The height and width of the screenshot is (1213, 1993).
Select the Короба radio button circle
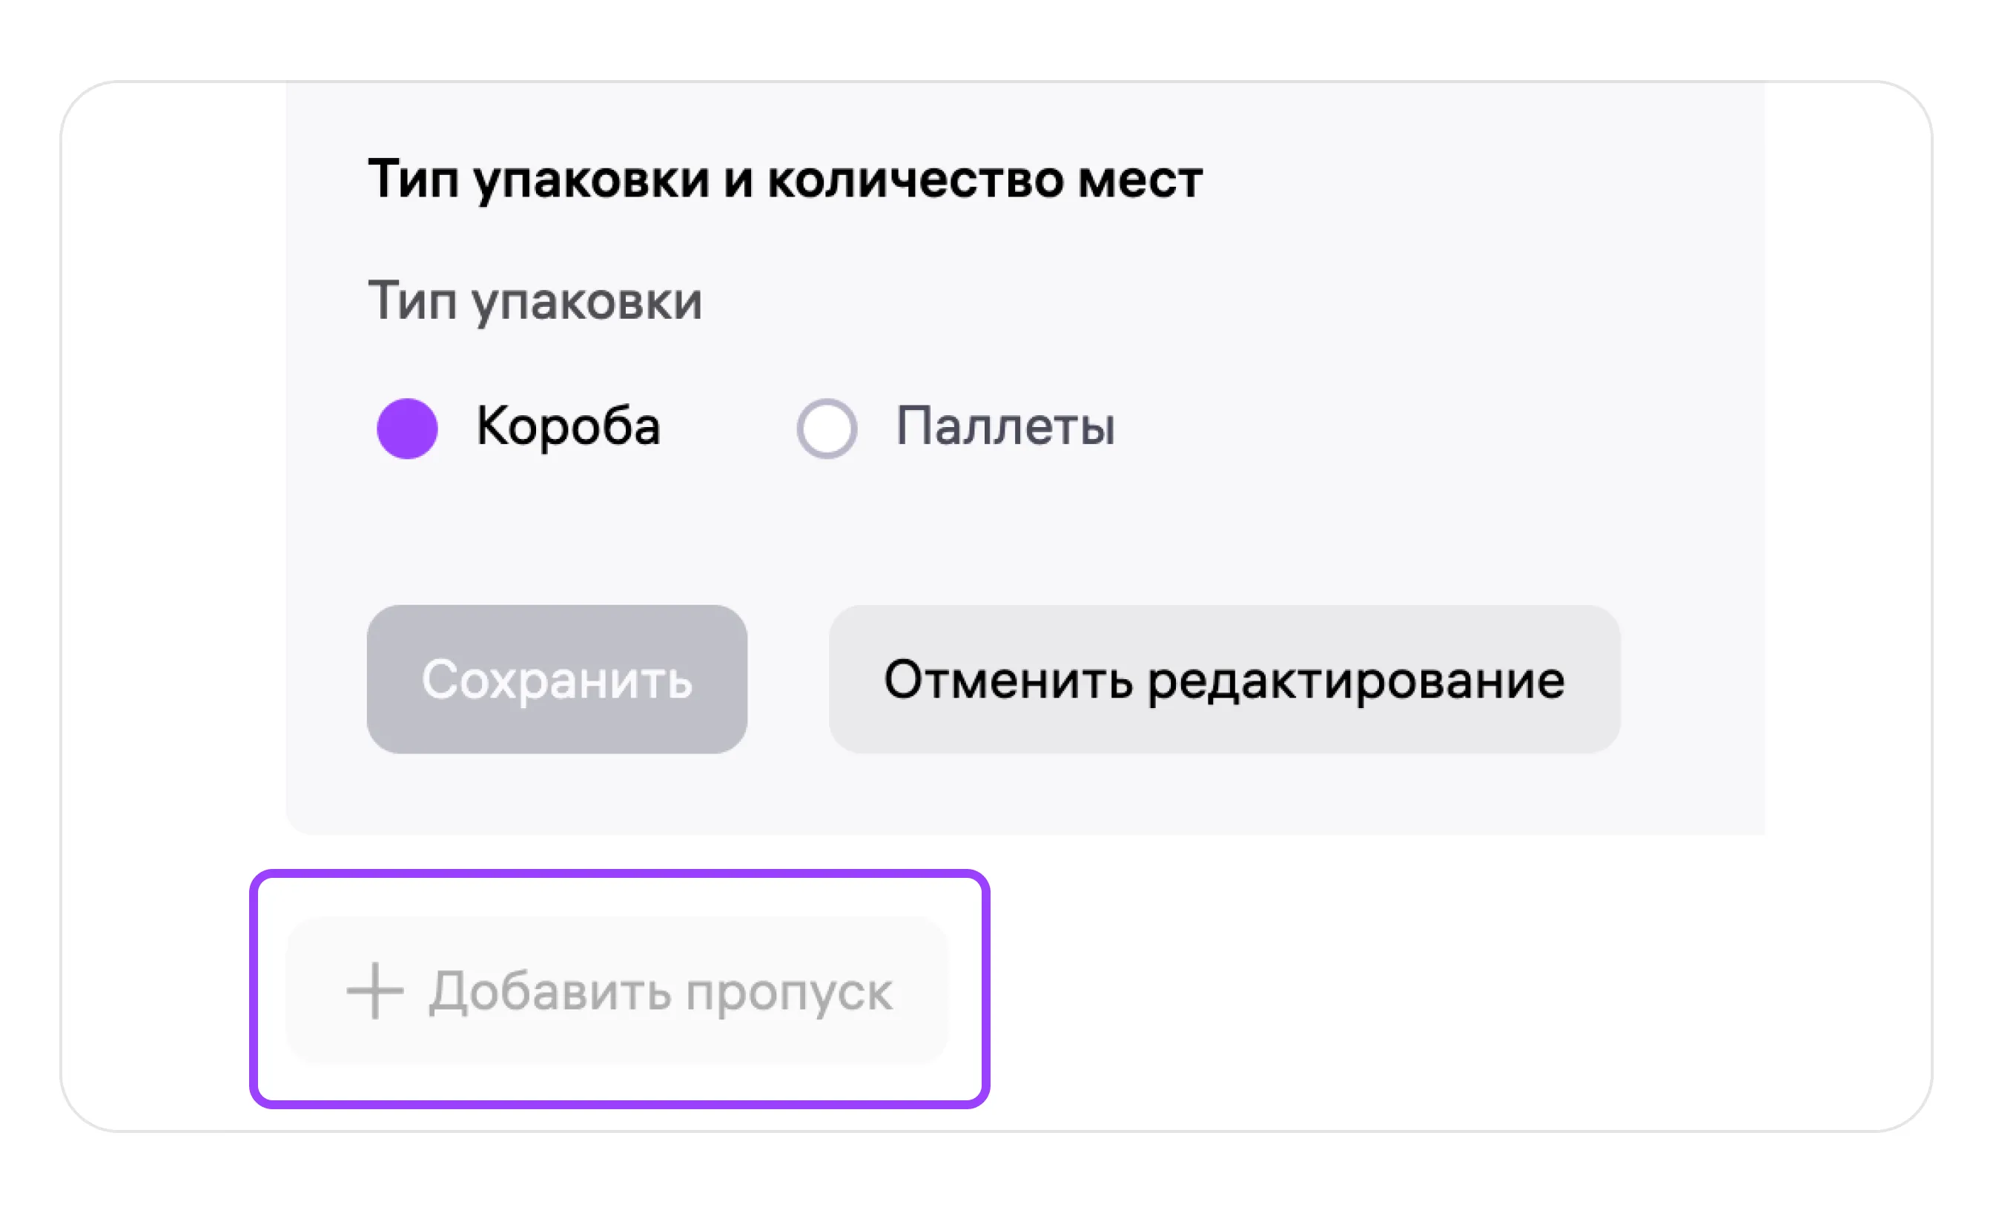click(408, 429)
